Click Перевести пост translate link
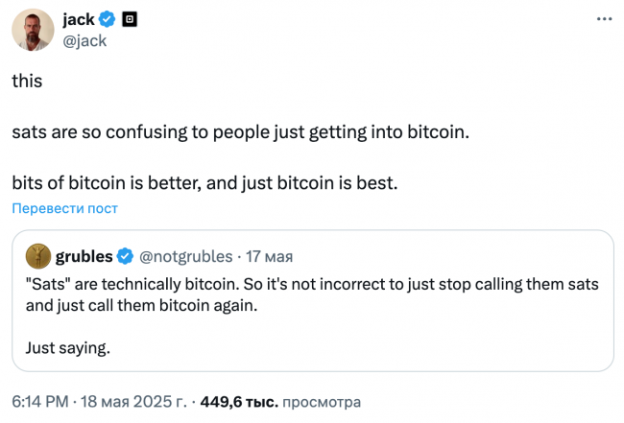Image resolution: width=624 pixels, height=423 pixels. click(x=65, y=208)
